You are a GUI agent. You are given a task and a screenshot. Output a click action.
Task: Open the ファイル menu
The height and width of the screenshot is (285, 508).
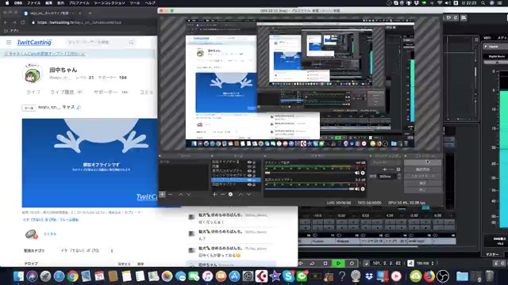pos(33,3)
